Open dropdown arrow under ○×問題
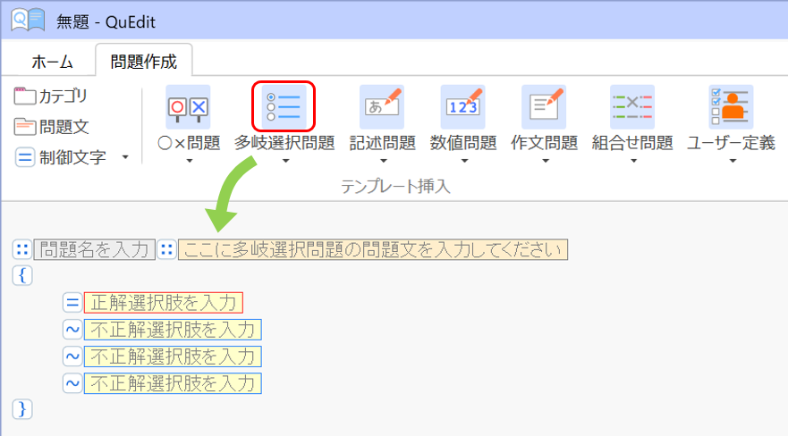 click(188, 162)
